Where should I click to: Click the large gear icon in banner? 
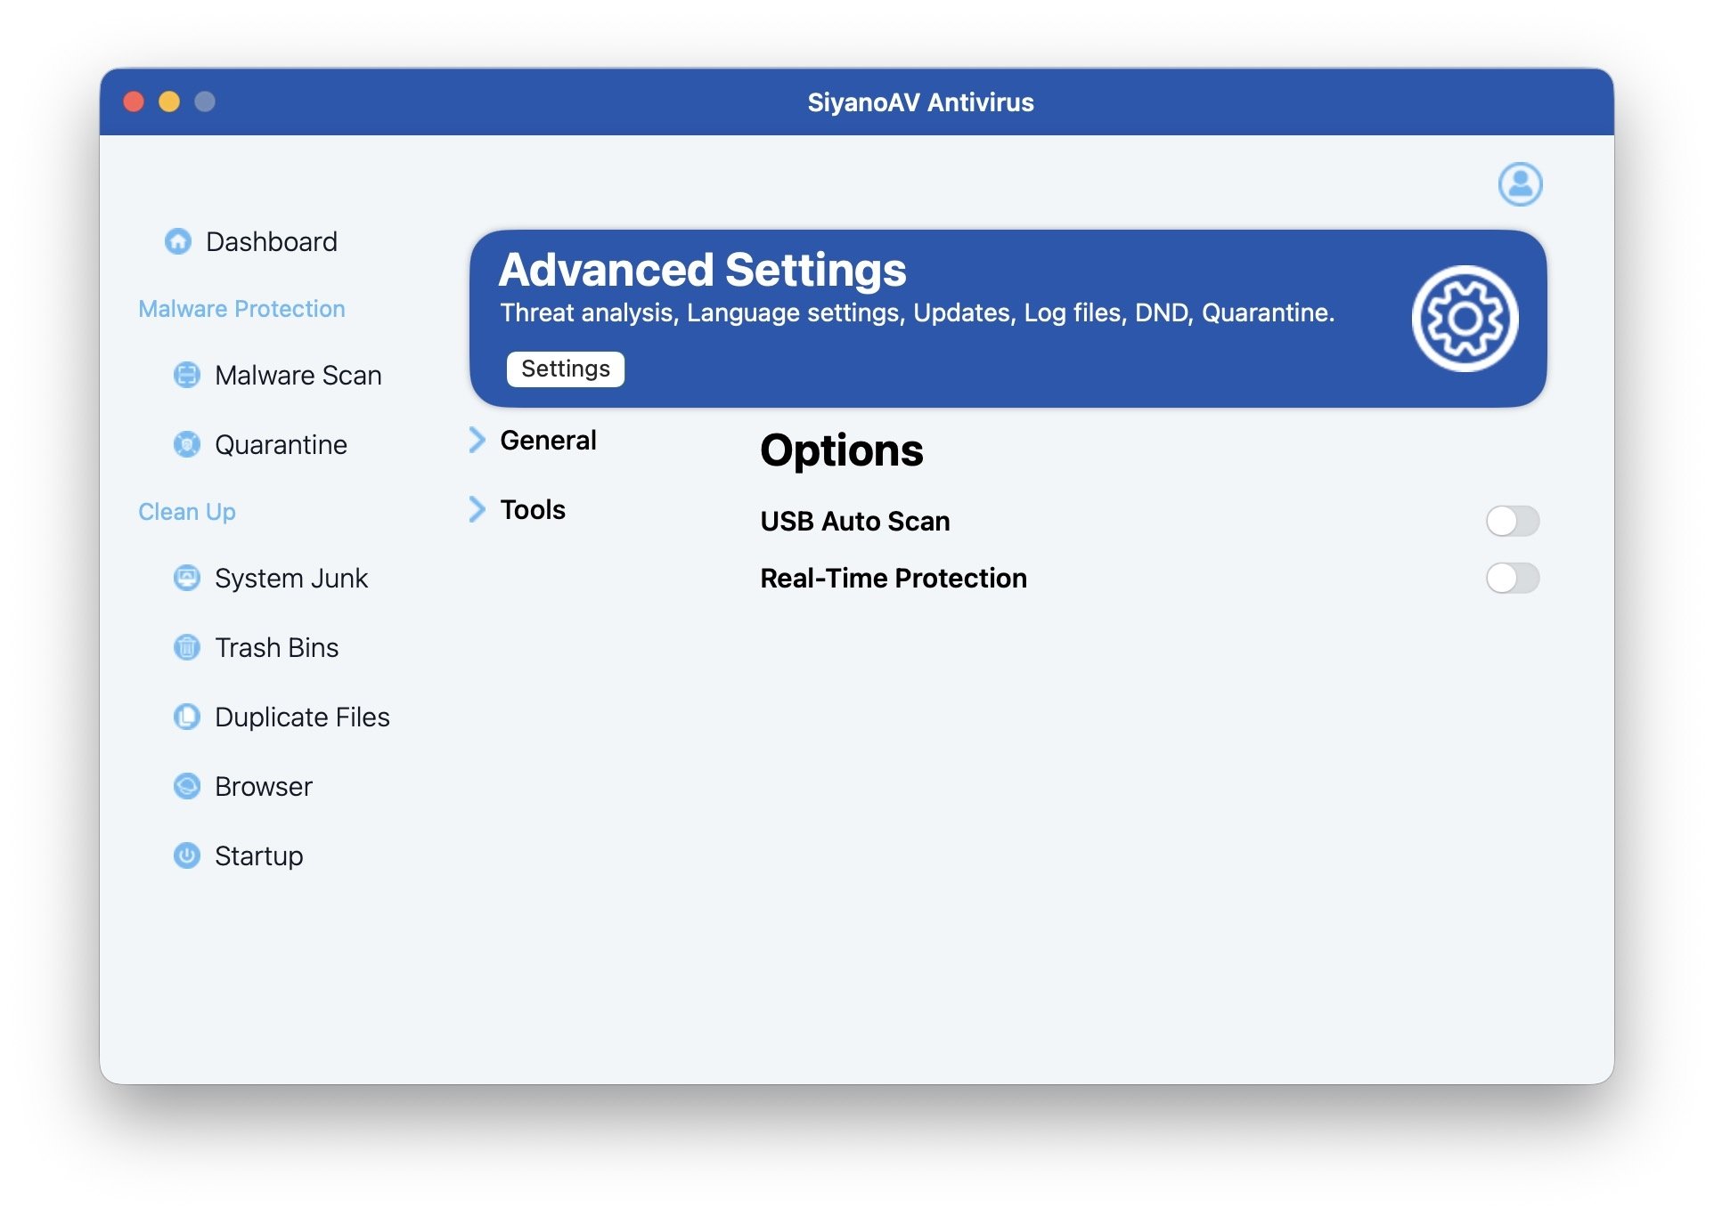pos(1464,319)
